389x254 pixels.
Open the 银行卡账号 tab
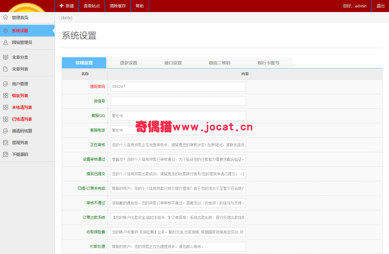coord(268,63)
